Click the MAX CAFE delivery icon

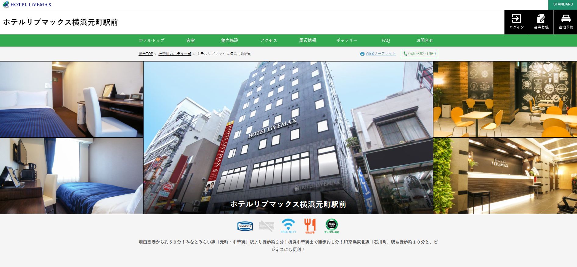(332, 226)
